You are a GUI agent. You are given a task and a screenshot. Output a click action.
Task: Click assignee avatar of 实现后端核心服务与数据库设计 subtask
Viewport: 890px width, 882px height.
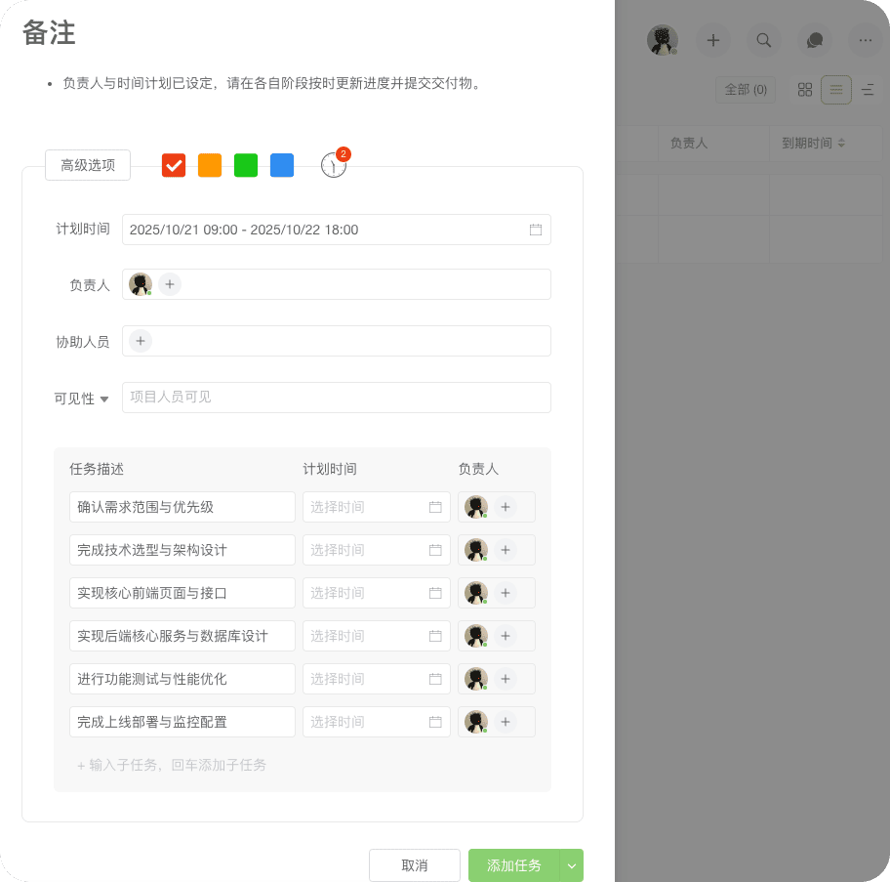point(476,636)
